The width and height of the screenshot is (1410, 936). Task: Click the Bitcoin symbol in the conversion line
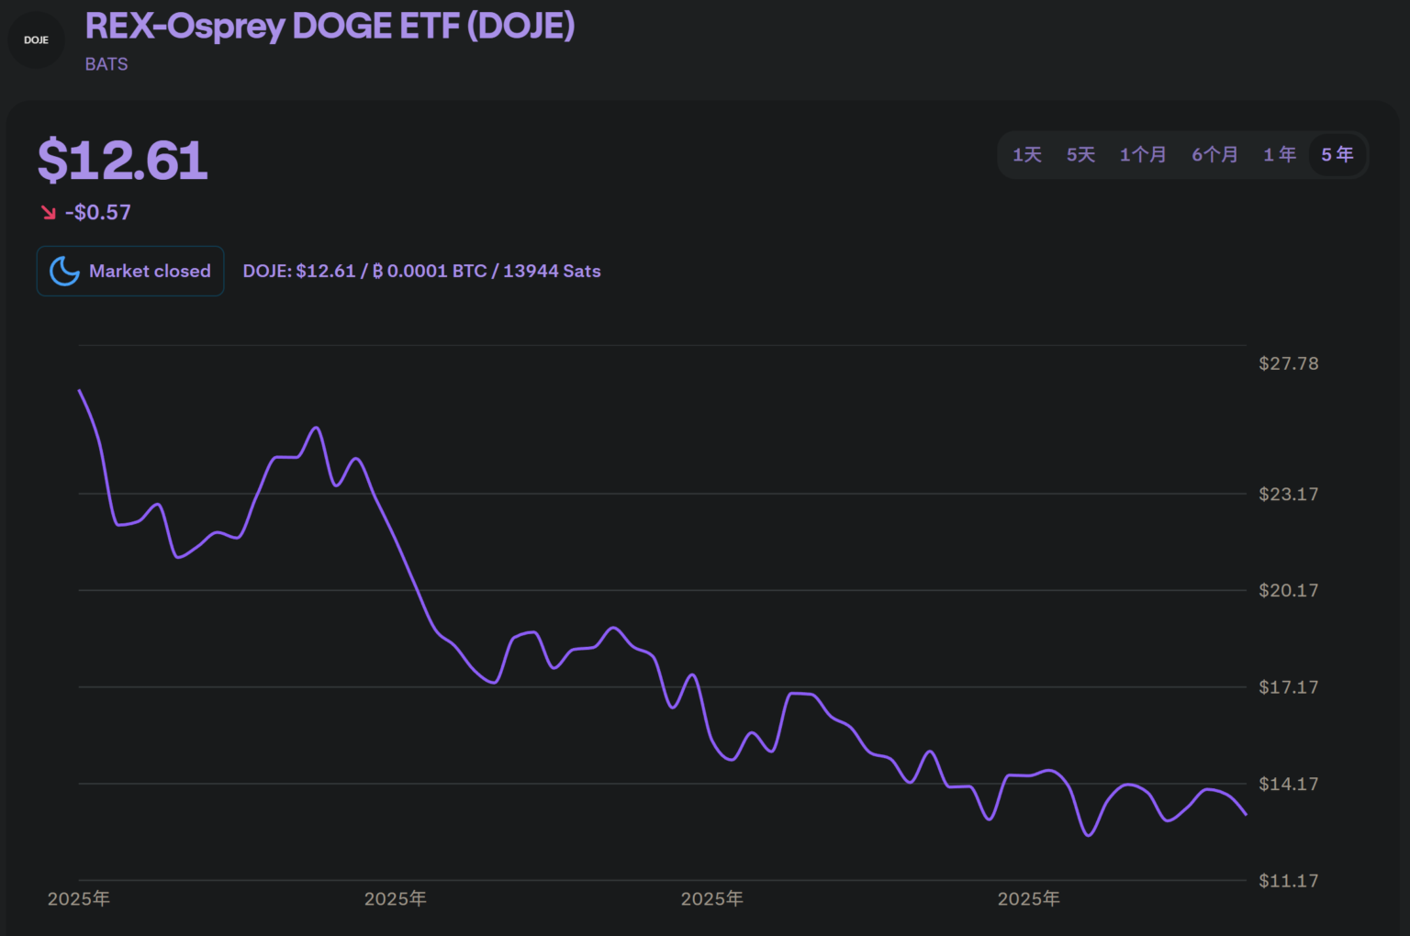tap(377, 271)
